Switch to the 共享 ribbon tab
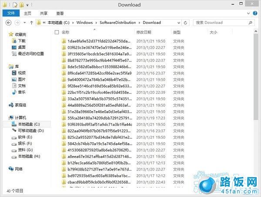 [x=43, y=13]
